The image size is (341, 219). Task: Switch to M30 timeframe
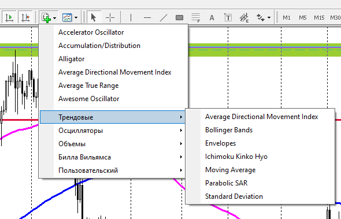[x=335, y=17]
